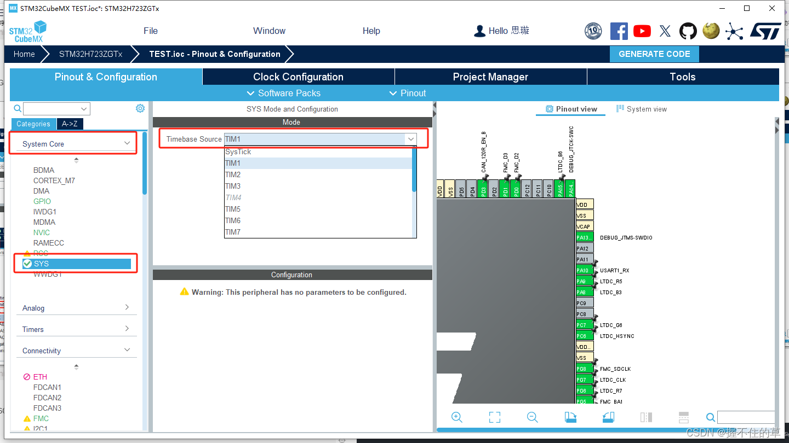Select FDCAN1 under Connectivity
The width and height of the screenshot is (789, 443).
pyautogui.click(x=47, y=387)
